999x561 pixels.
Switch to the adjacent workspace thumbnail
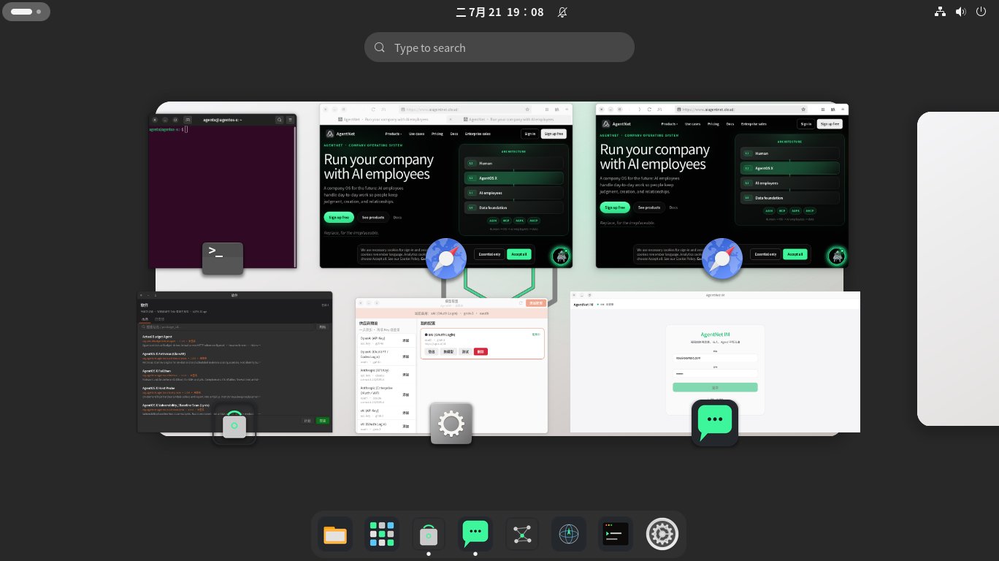coord(958,268)
